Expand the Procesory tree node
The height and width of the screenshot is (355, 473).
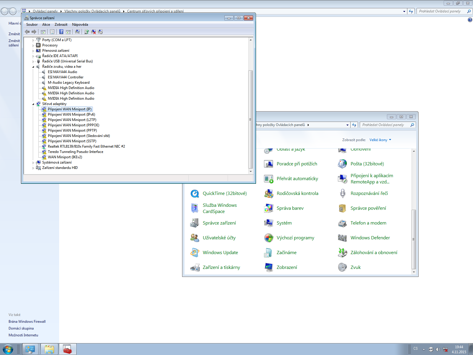tap(33, 46)
